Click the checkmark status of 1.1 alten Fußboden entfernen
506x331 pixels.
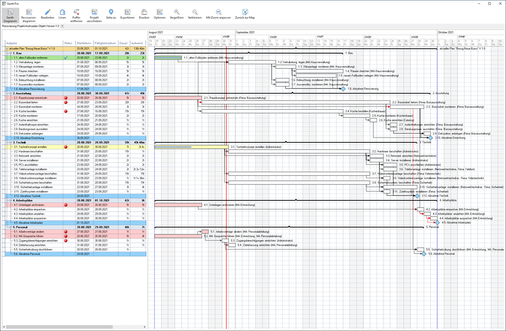pos(66,58)
